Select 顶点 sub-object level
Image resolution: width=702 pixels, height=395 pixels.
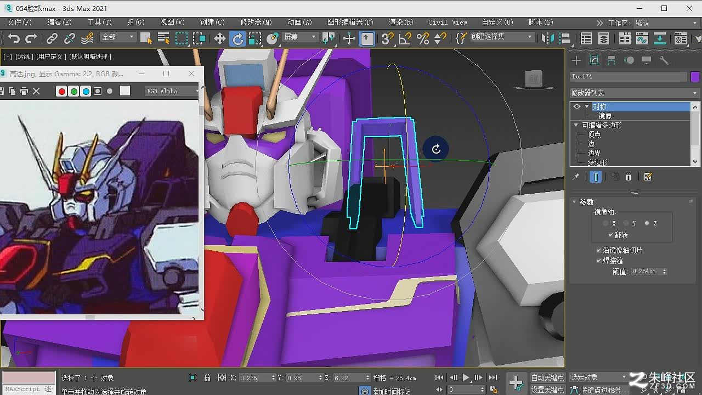point(594,134)
